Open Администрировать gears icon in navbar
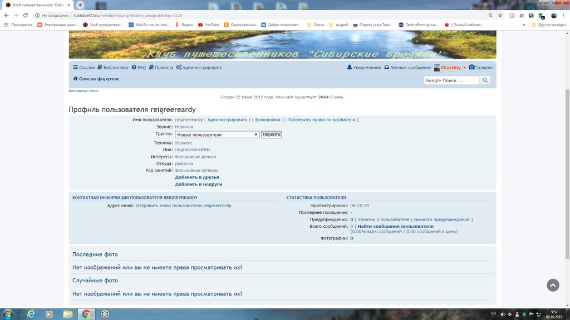The image size is (570, 320). pyautogui.click(x=179, y=68)
